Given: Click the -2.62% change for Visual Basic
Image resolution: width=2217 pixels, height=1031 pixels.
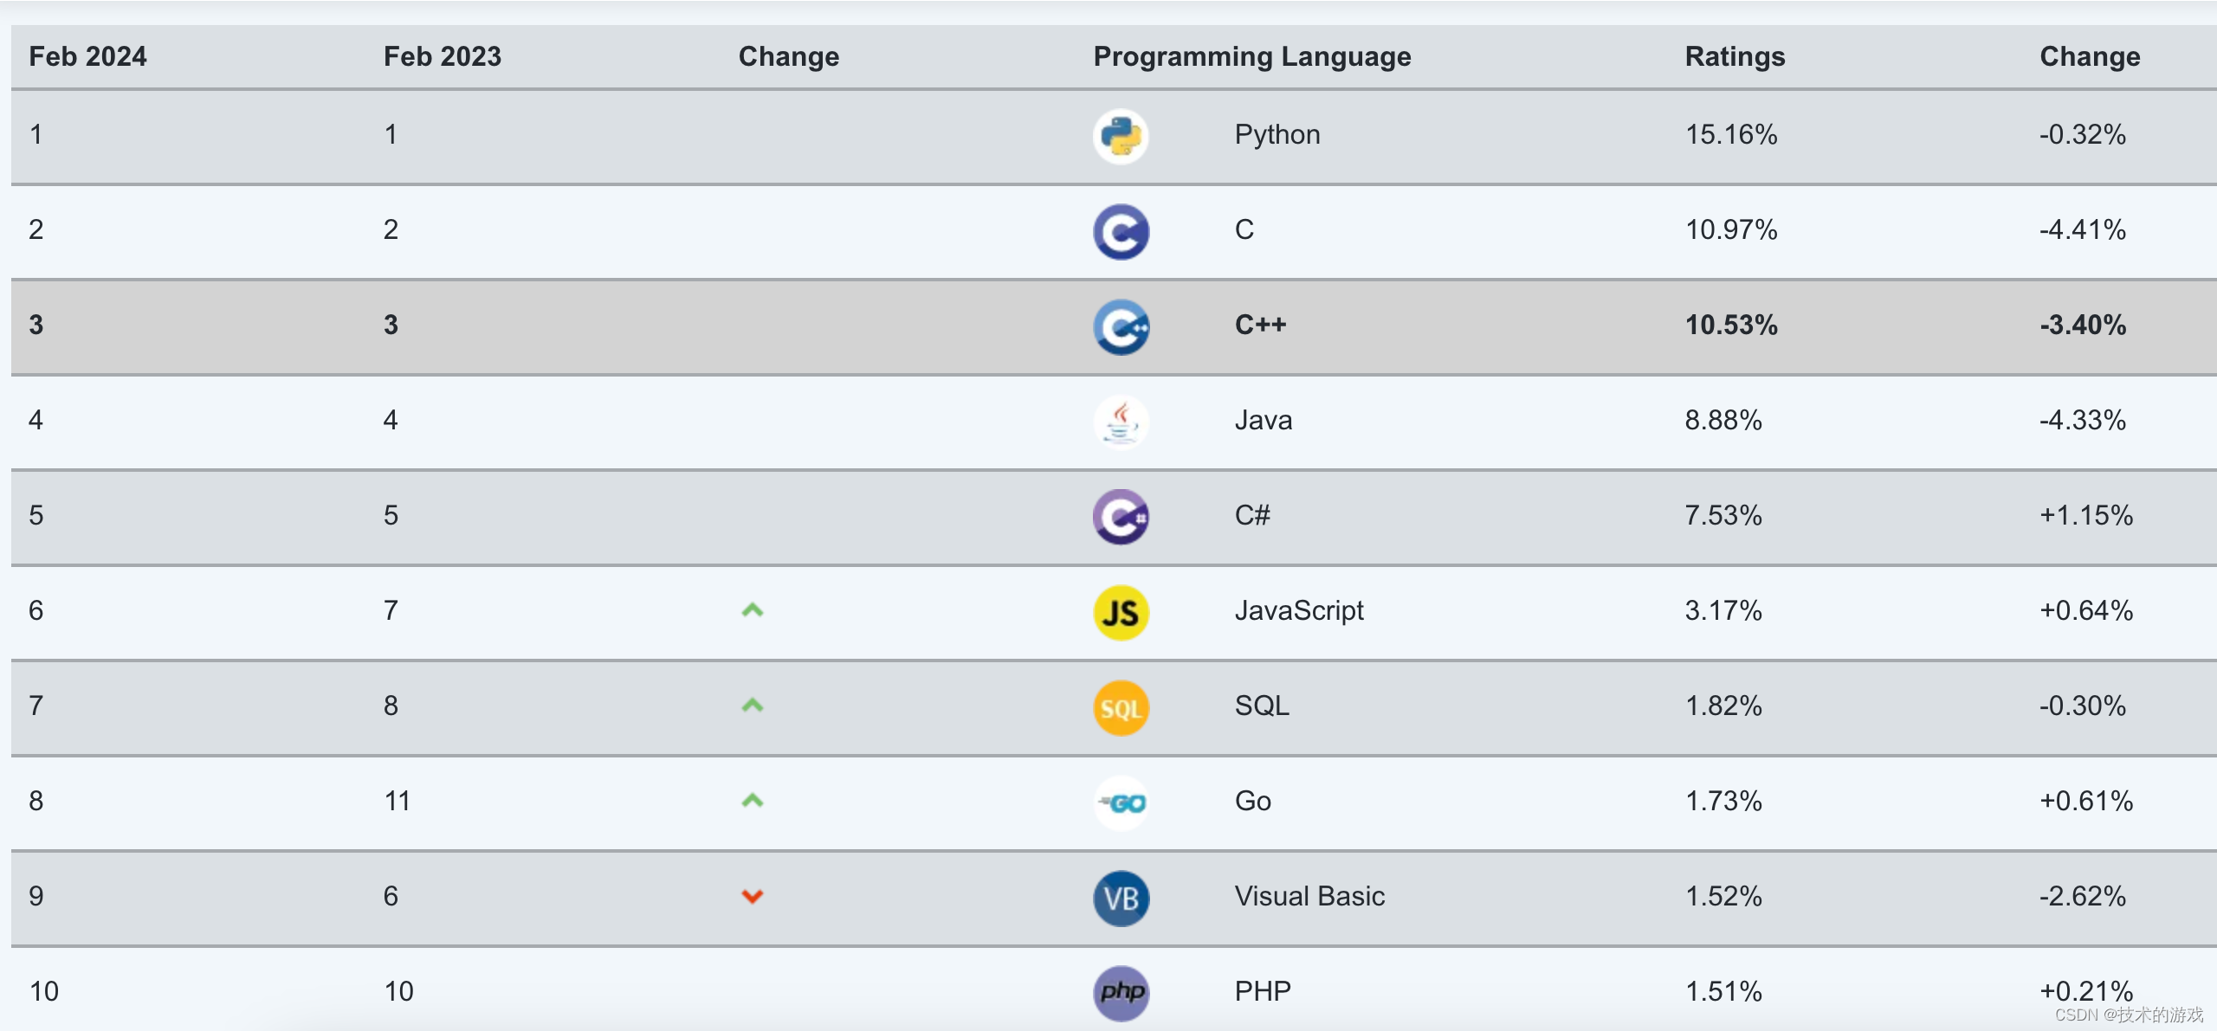Looking at the screenshot, I should (2083, 896).
